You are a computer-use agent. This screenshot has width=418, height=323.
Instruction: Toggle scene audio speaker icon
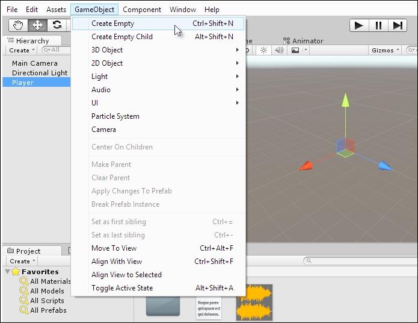click(279, 50)
